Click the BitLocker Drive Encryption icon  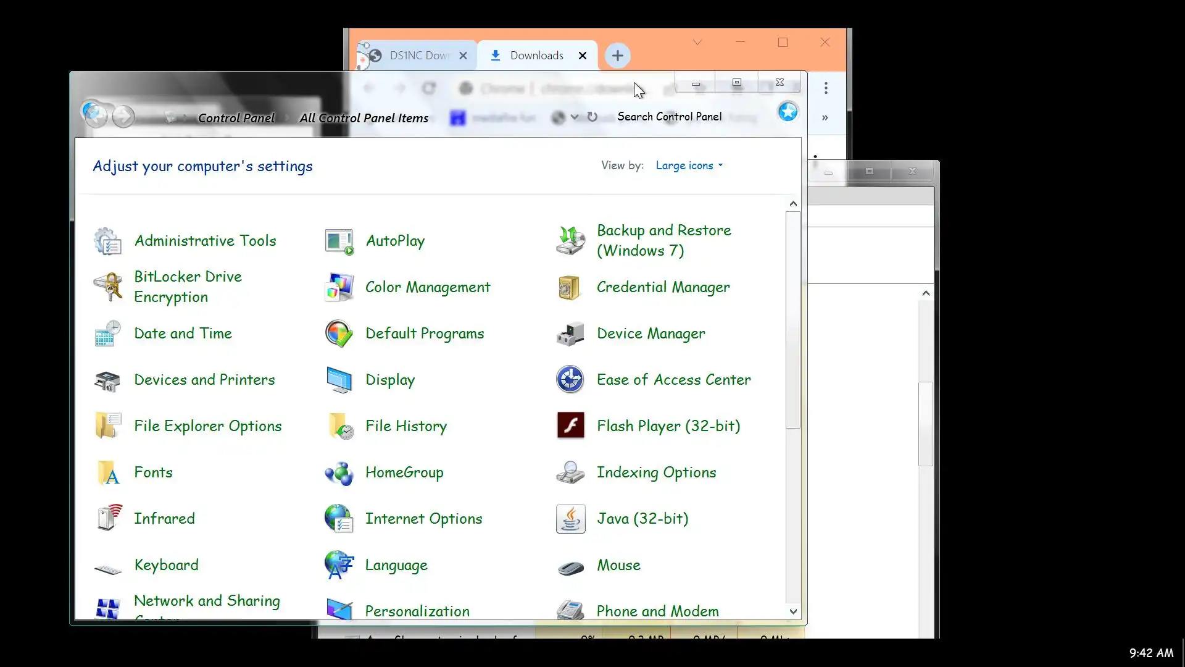click(x=108, y=287)
